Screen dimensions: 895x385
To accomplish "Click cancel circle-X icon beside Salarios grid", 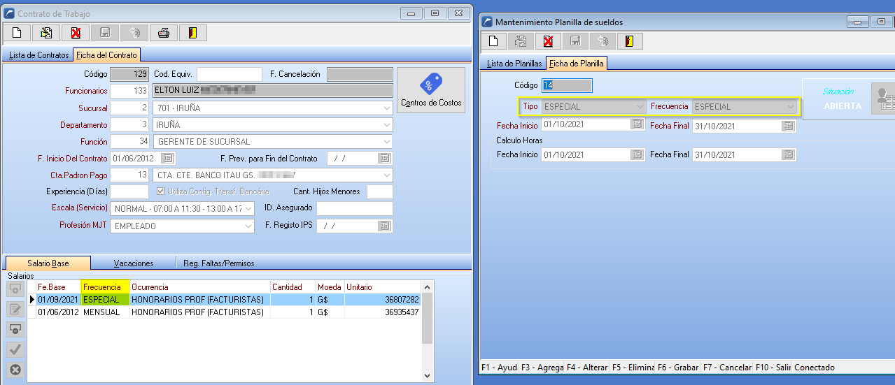I will (x=15, y=370).
